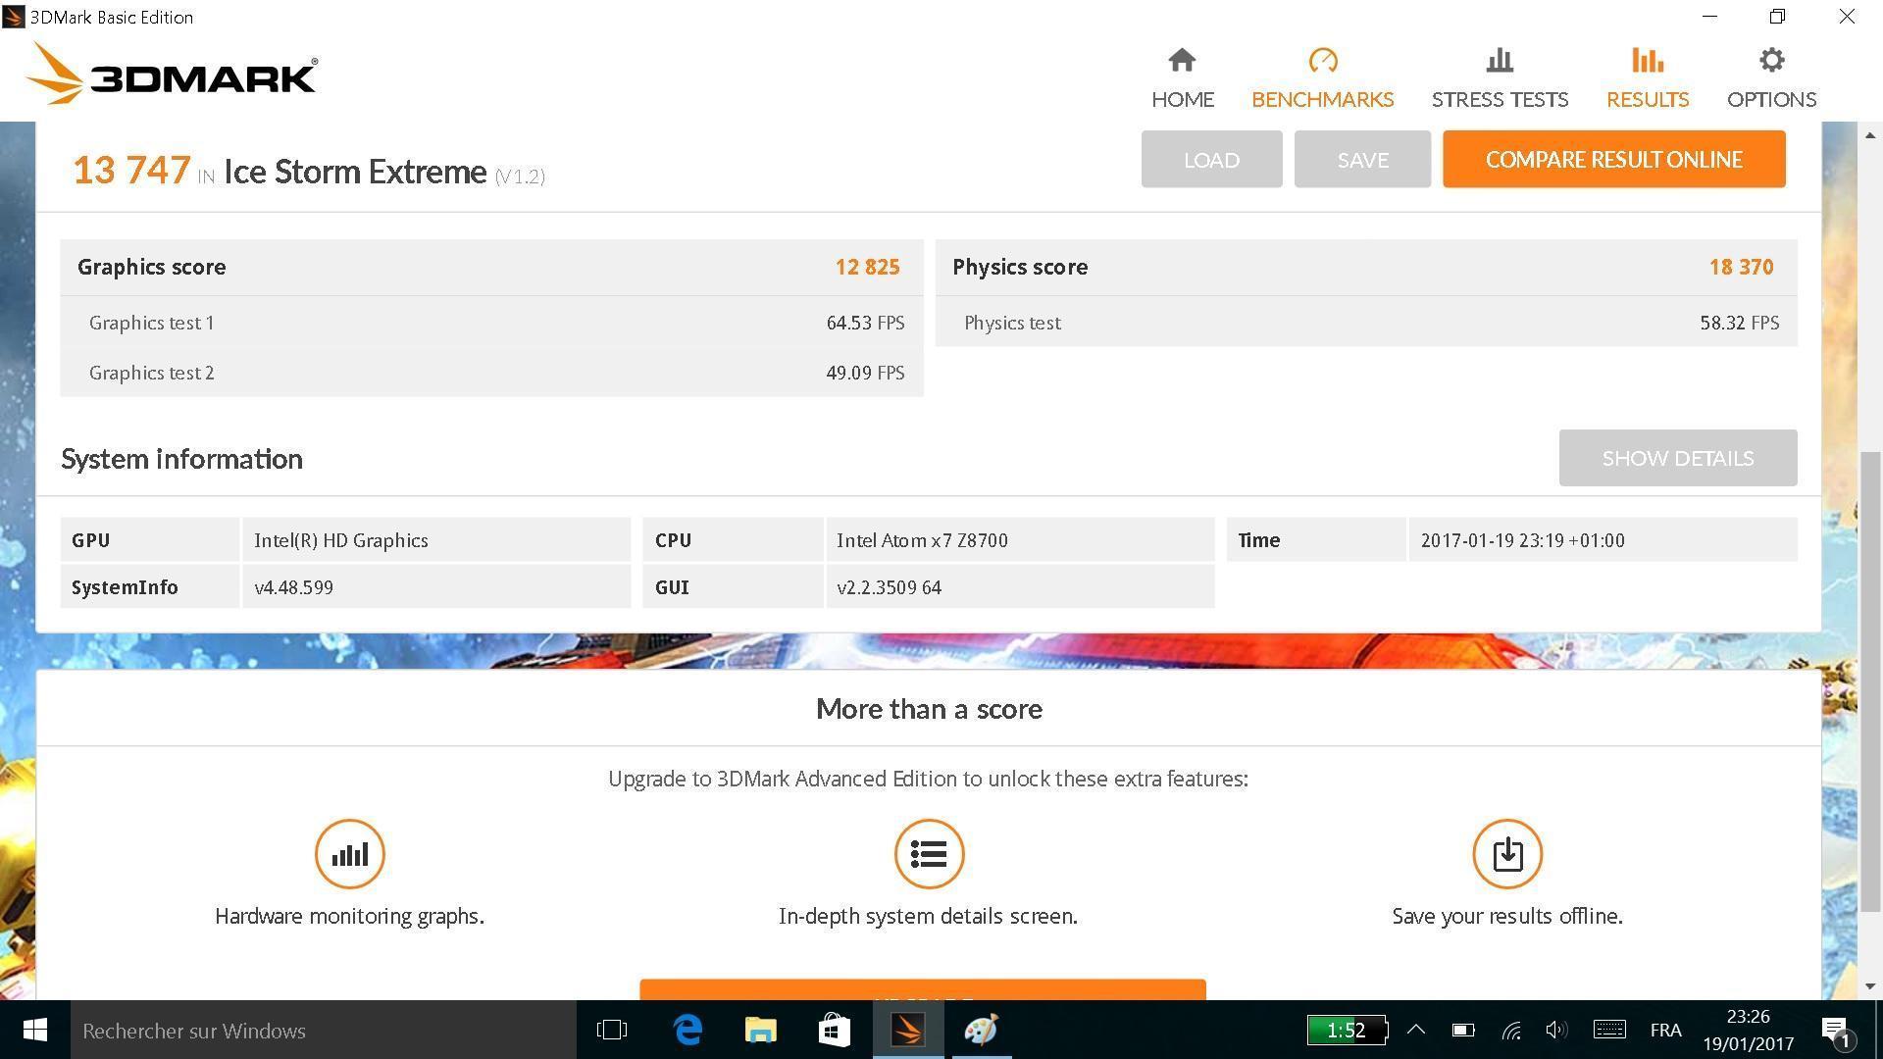Click the vertical scrollbar down arrow
Viewport: 1883px width, 1059px height.
tap(1869, 986)
